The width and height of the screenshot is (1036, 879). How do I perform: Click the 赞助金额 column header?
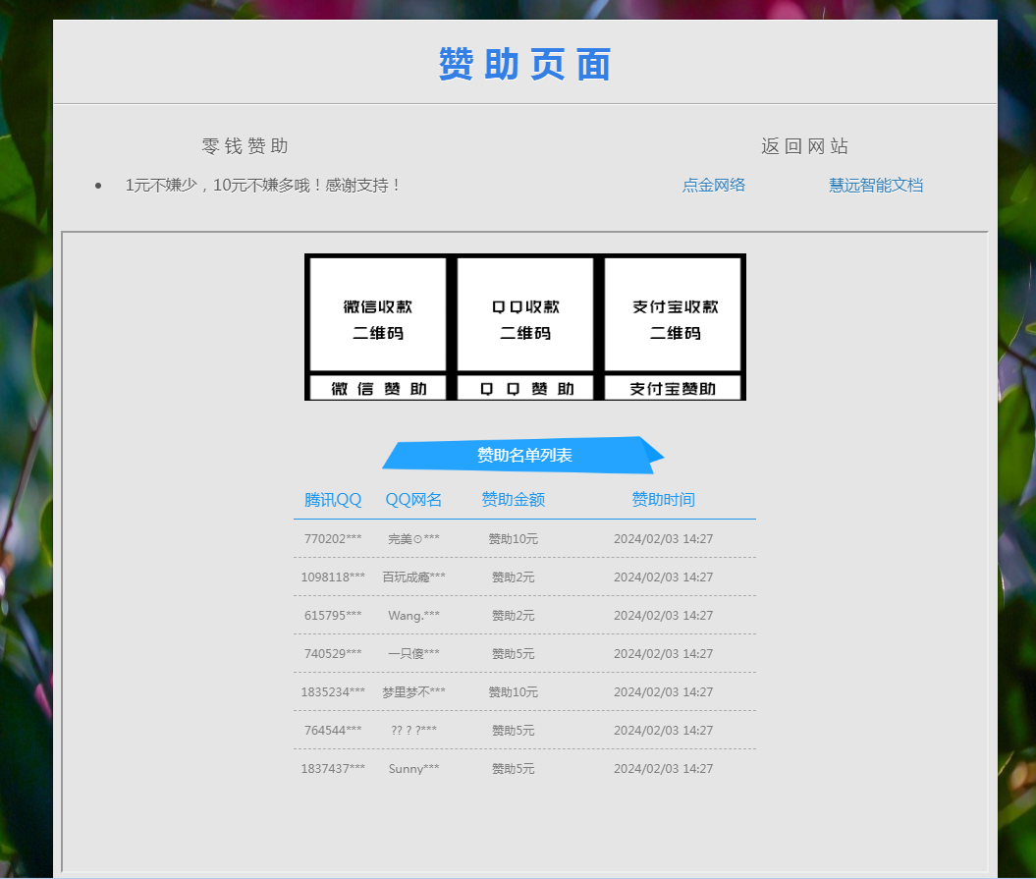coord(514,500)
